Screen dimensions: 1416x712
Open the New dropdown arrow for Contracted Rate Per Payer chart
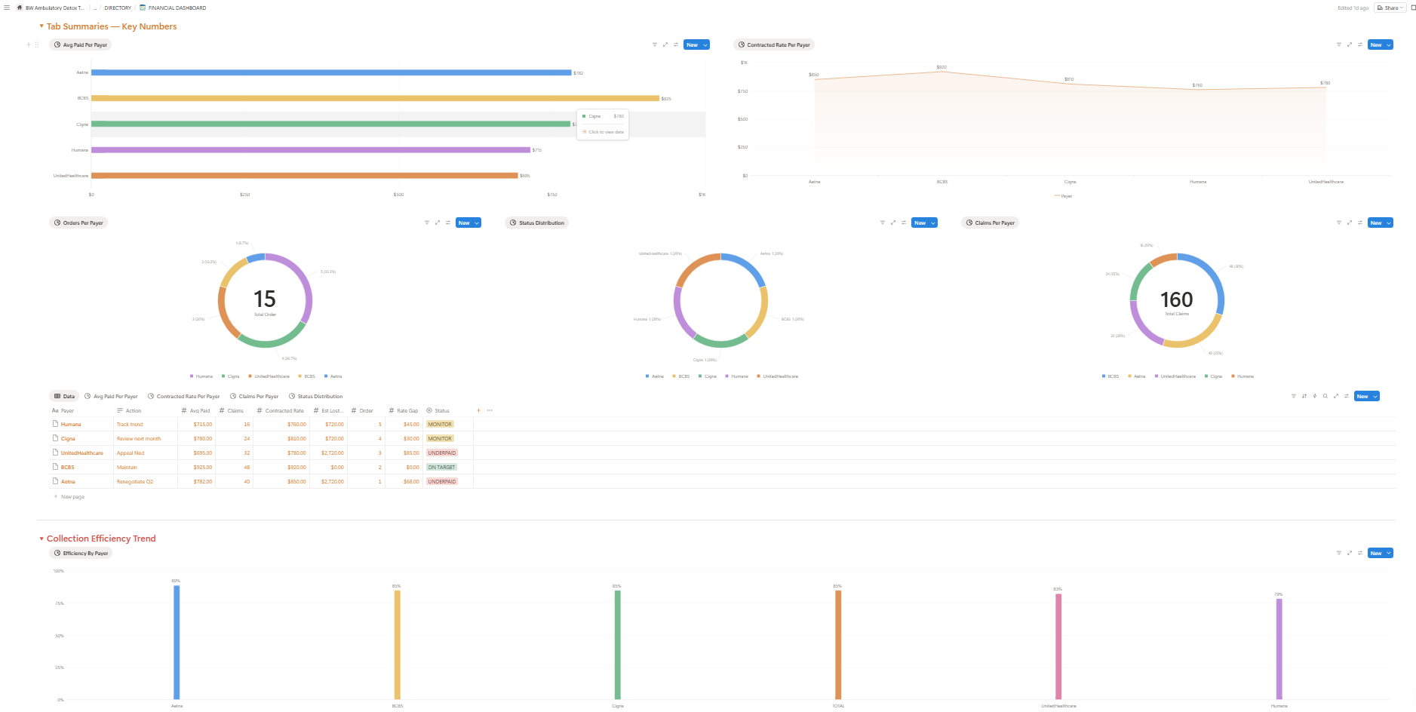(x=1389, y=44)
